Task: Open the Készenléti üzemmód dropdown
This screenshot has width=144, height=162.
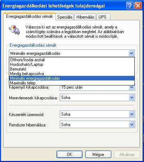Action: pyautogui.click(x=132, y=114)
